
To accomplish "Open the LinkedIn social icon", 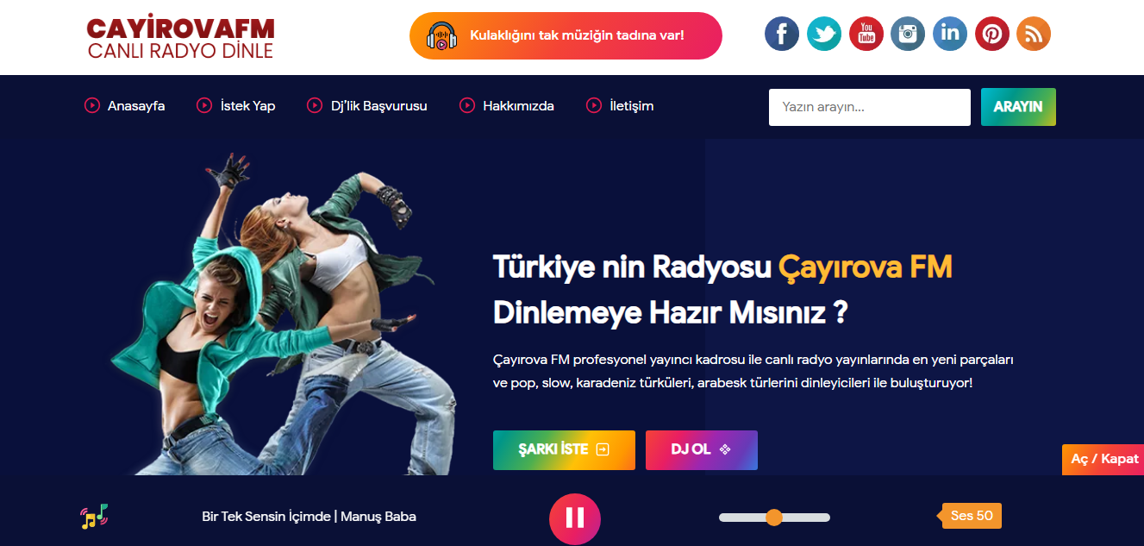I will coord(950,35).
